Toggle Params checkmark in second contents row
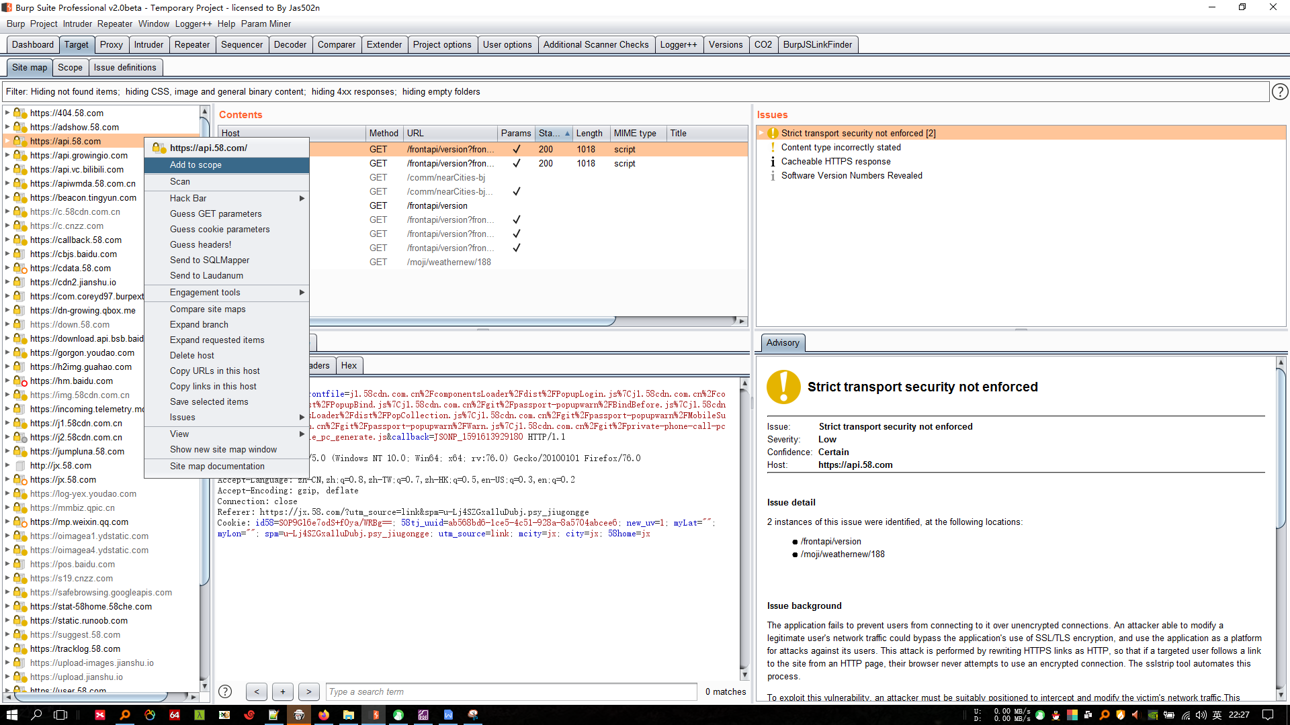The height and width of the screenshot is (725, 1290). coord(516,163)
